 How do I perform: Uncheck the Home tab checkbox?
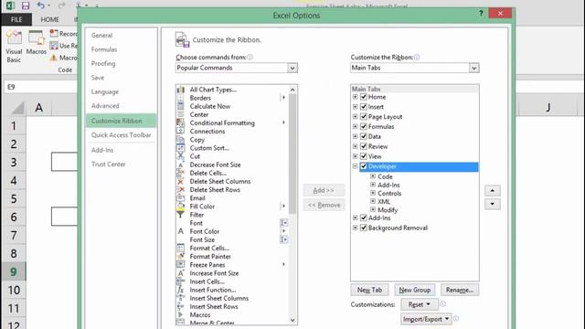364,97
